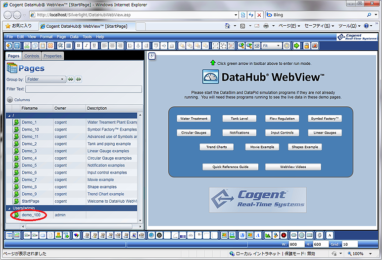Click the Copy icon in toolbar

(35, 45)
